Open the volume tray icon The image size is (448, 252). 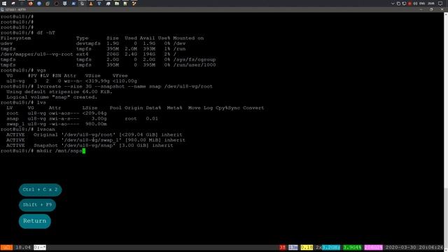coord(415,3)
